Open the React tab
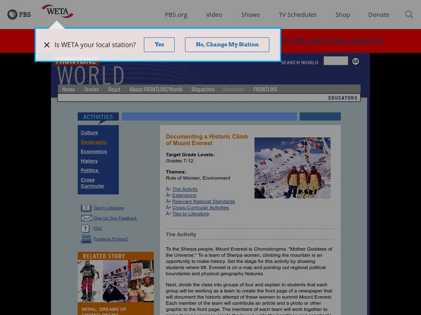The height and width of the screenshot is (315, 421). 114,89
